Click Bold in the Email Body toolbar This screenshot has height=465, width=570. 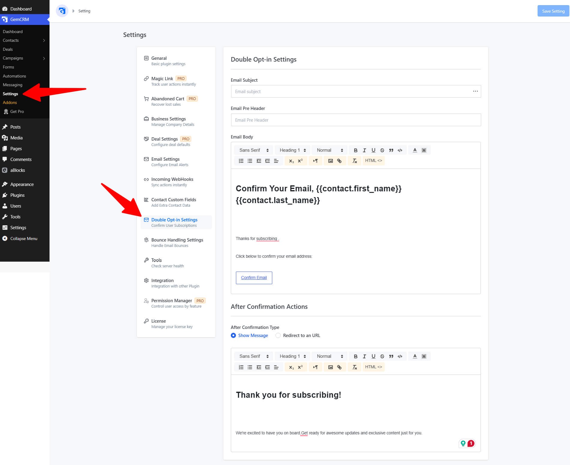[x=355, y=150]
